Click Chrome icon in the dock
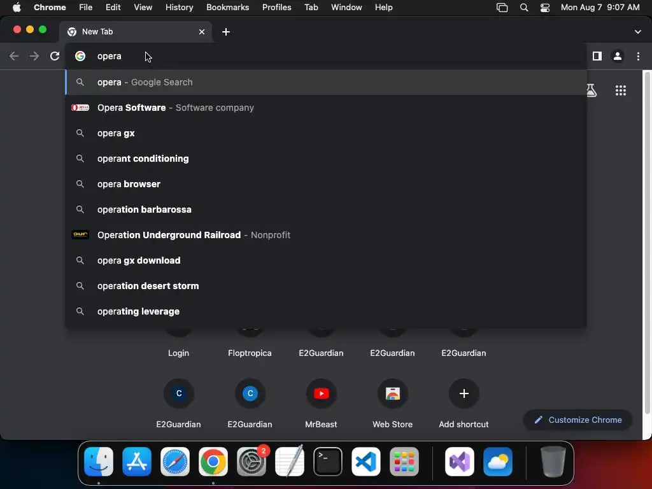652x489 pixels. 213,462
